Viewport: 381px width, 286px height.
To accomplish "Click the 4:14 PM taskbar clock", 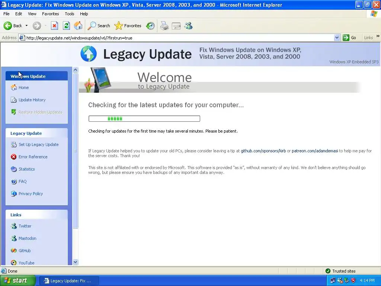I will (x=367, y=281).
